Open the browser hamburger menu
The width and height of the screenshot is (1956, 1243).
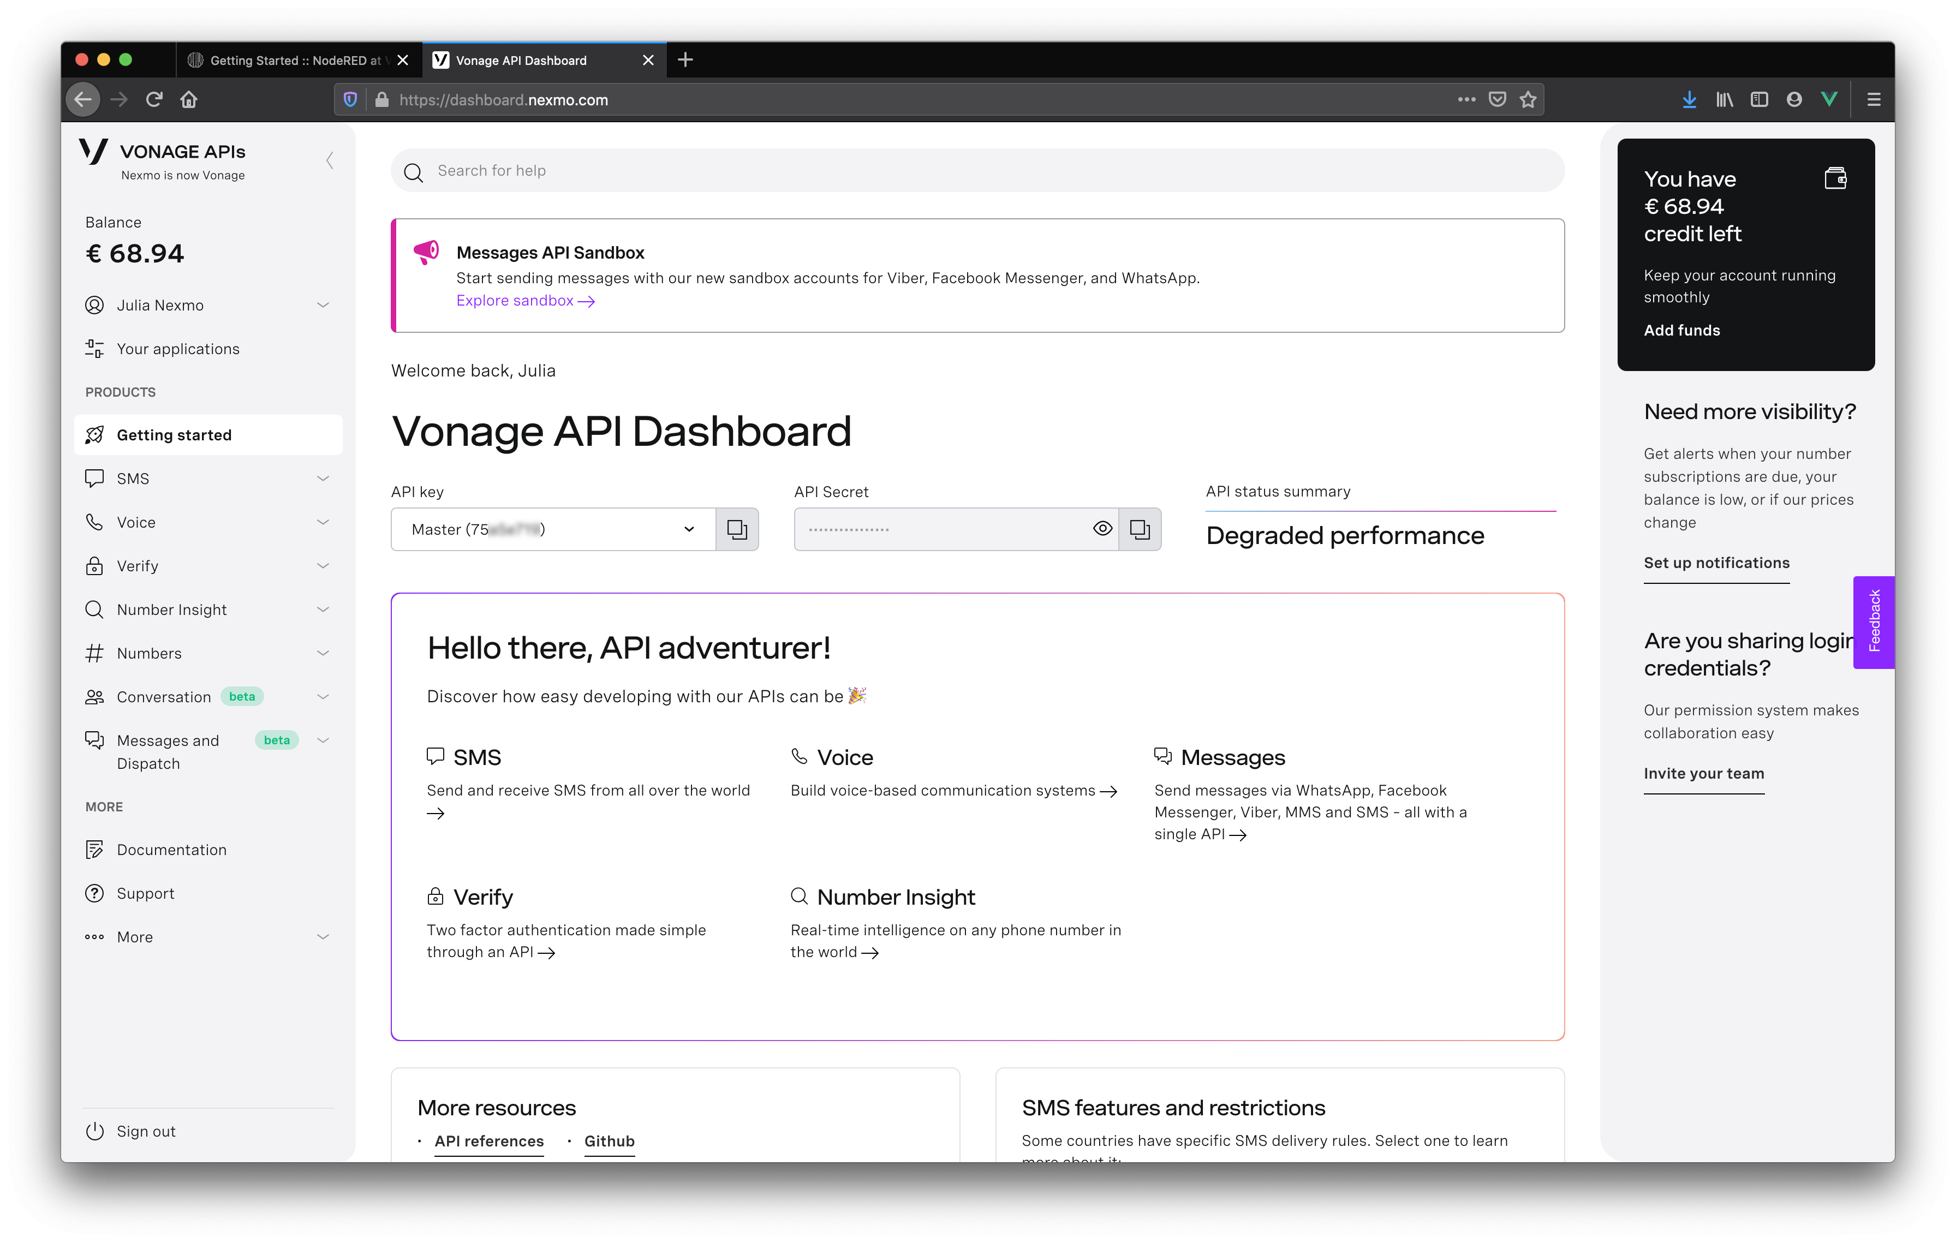tap(1874, 100)
